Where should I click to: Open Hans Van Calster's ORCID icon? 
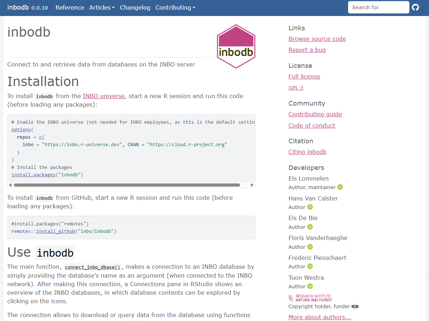310,207
